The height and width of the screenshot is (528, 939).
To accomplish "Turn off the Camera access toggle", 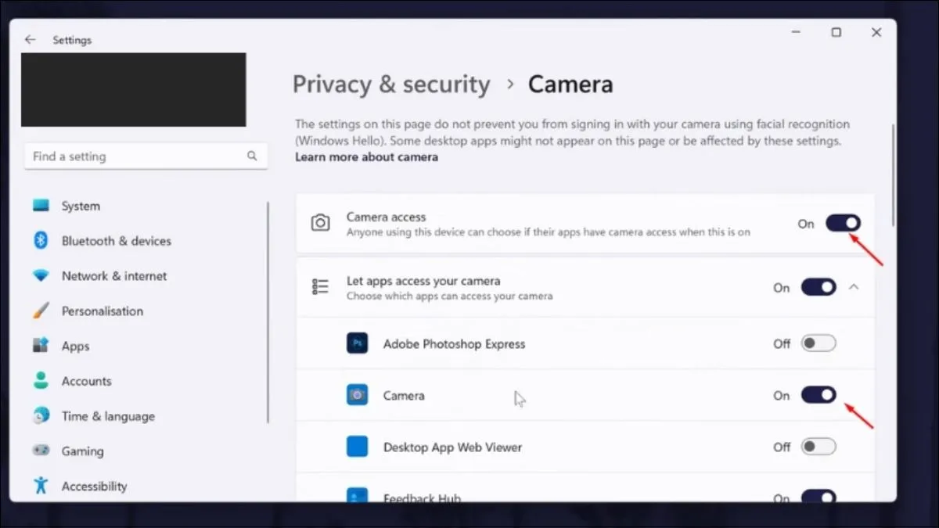I will point(843,224).
